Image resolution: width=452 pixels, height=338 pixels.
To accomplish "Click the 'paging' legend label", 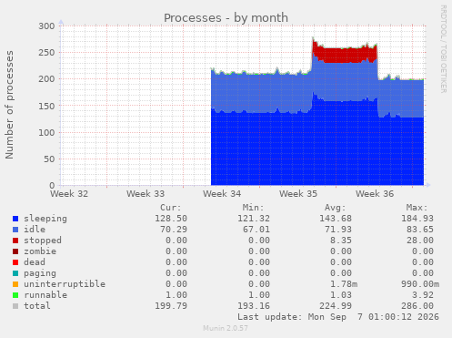I will [x=40, y=273].
